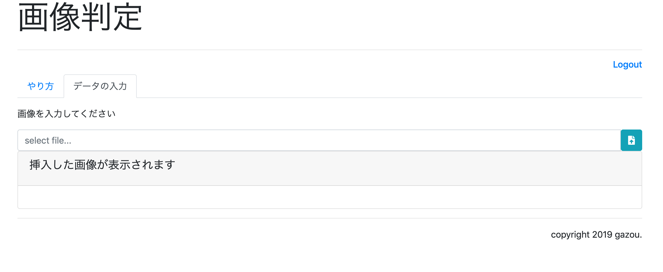
Task: Focus the file name text box
Action: 319,140
